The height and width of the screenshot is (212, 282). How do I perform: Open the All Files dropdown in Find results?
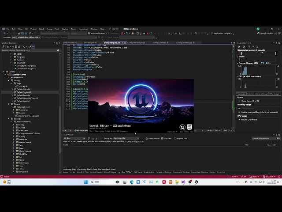(x=74, y=138)
